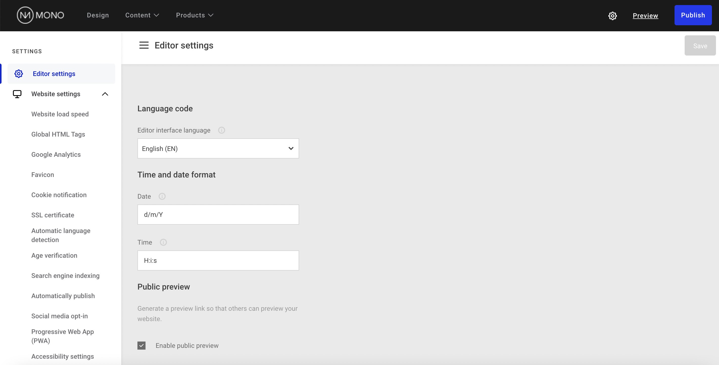
Task: Show info tooltip for Date format
Action: point(162,196)
